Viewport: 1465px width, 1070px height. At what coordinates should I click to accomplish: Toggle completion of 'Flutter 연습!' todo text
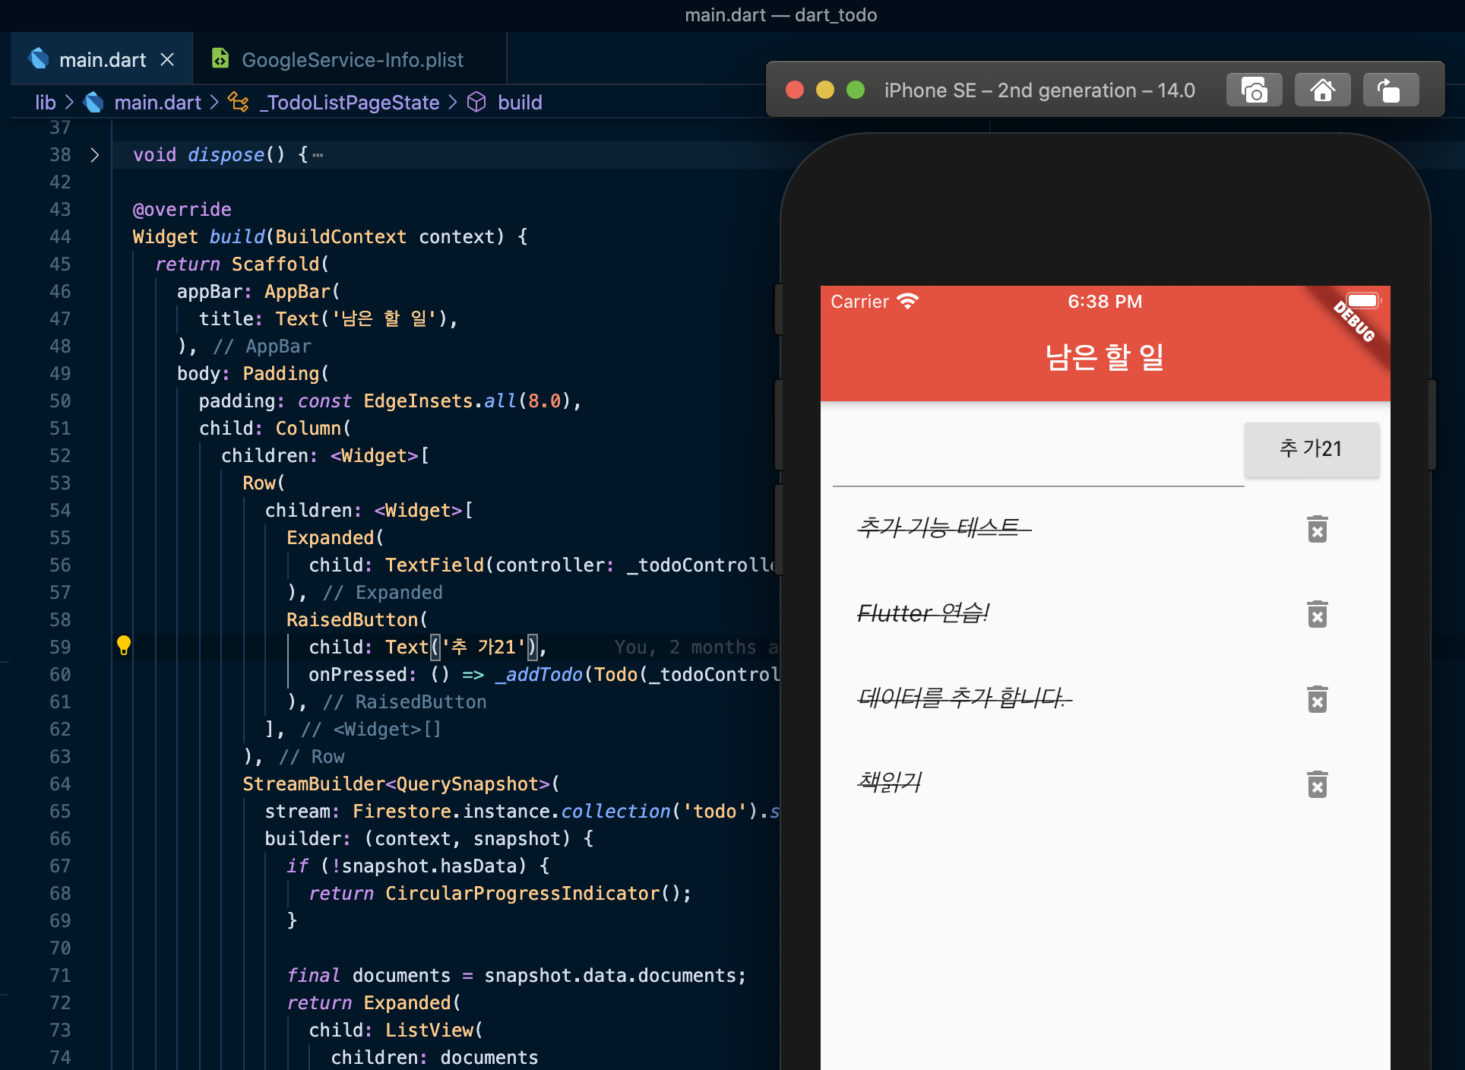pos(922,613)
